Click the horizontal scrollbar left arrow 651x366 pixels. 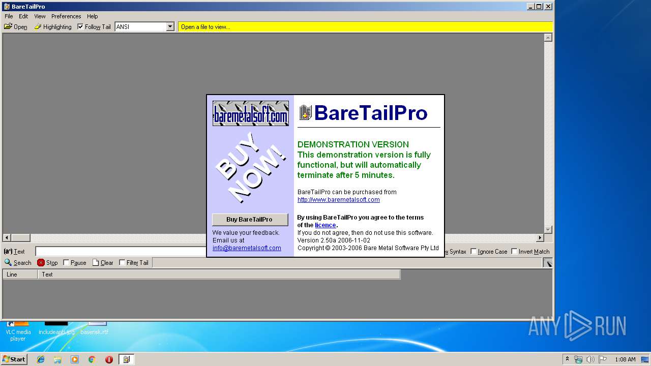coord(7,238)
